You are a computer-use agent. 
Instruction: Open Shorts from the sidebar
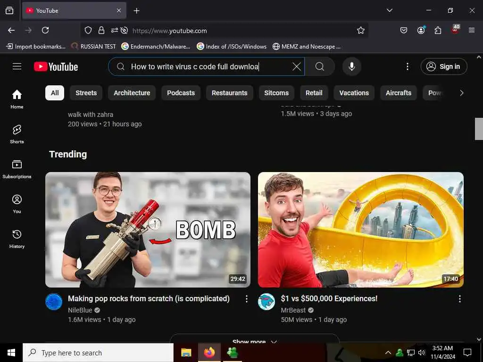click(17, 134)
